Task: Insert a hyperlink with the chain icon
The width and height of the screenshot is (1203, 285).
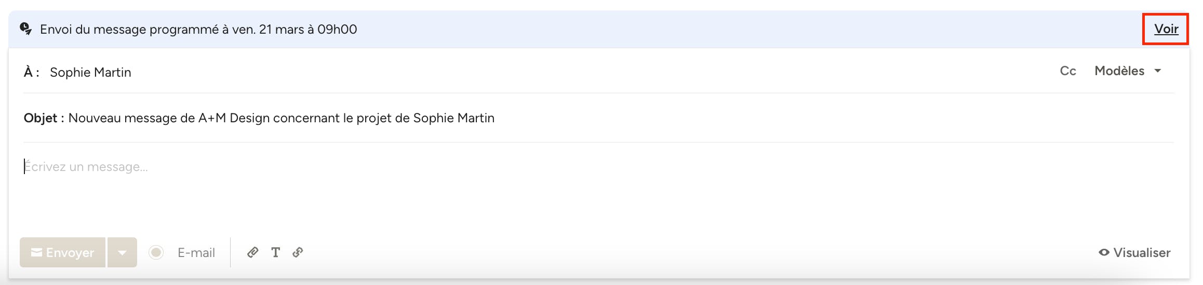Action: [x=298, y=252]
